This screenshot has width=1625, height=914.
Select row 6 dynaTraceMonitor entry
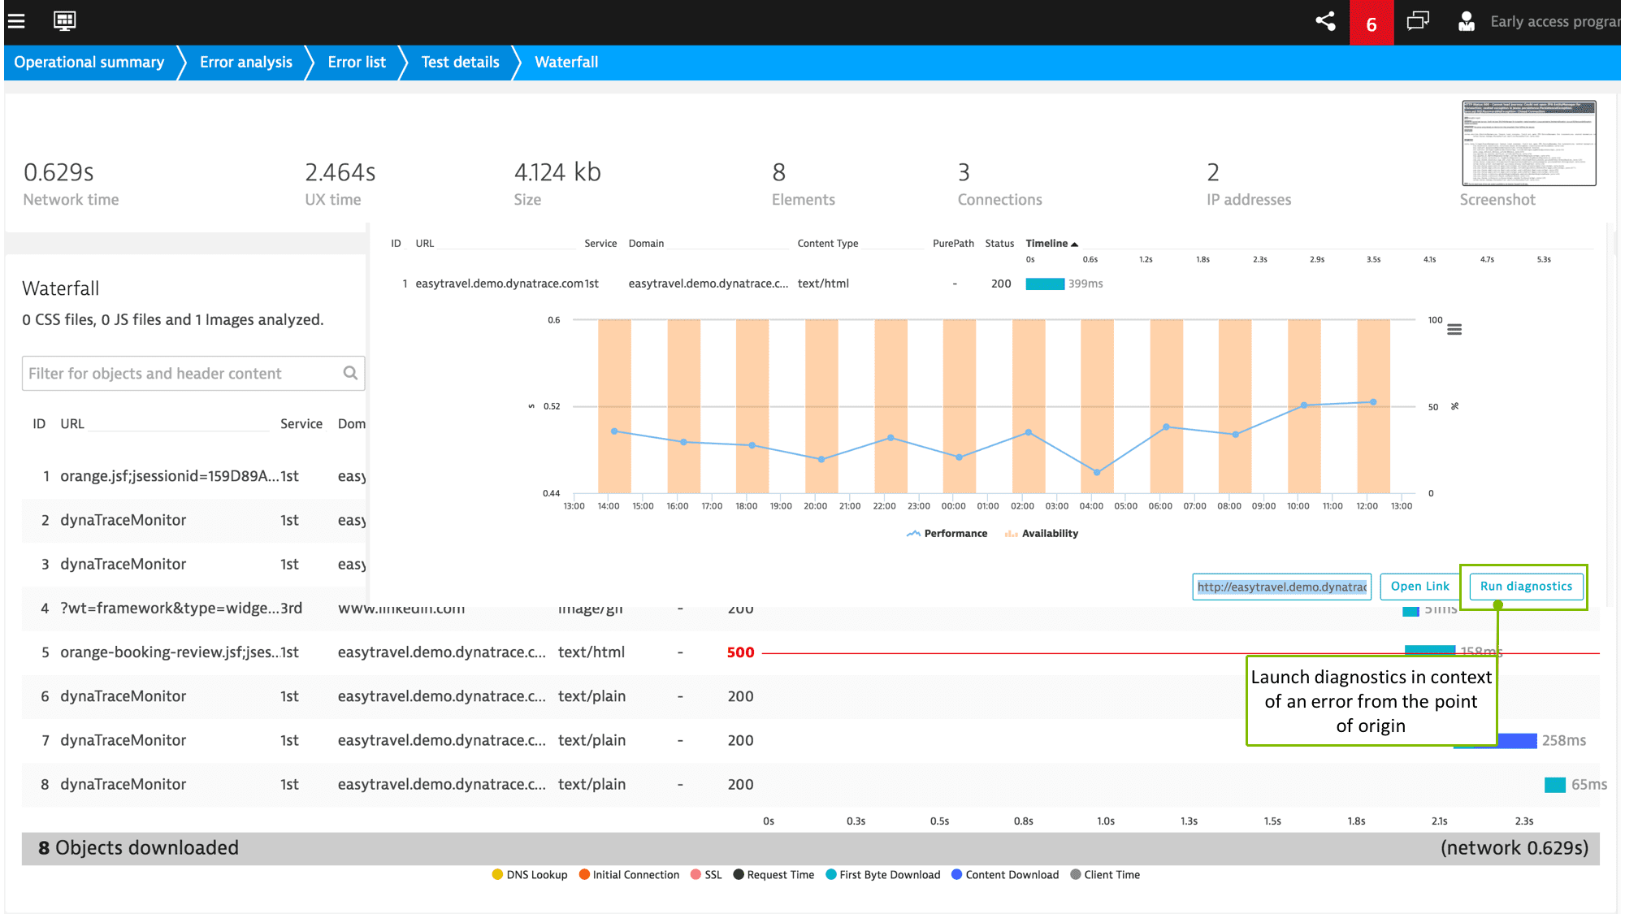tap(123, 696)
